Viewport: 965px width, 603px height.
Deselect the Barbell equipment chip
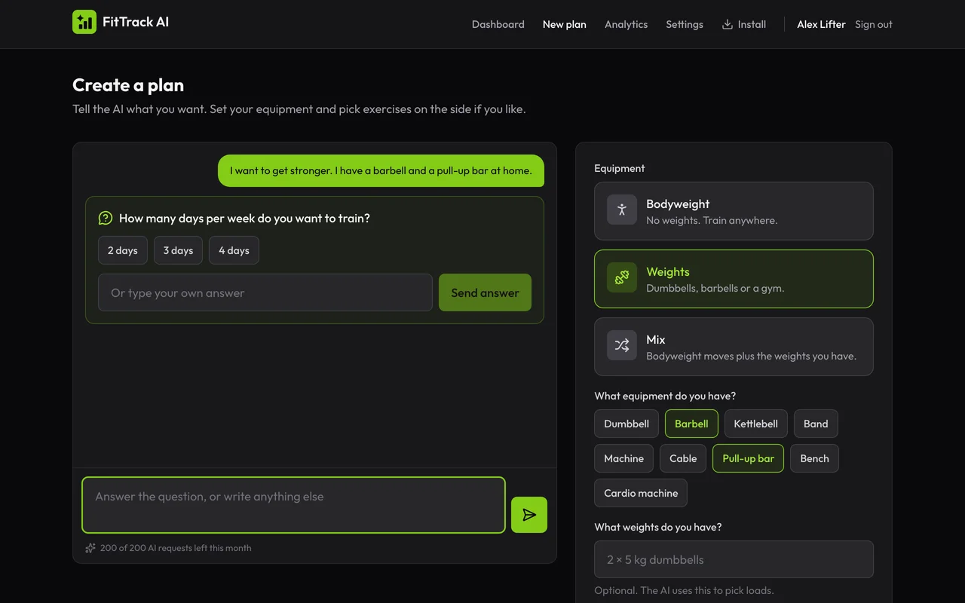click(691, 424)
